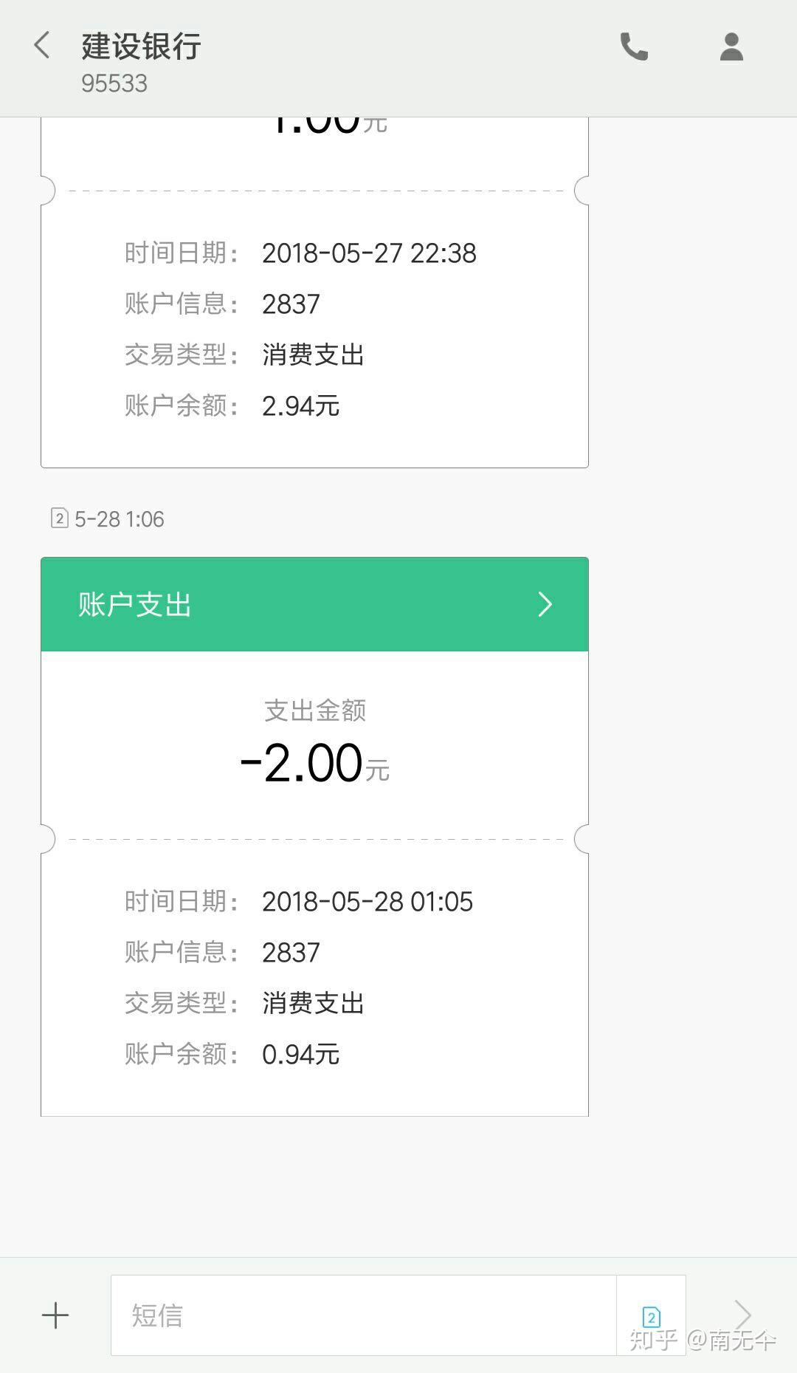Tap the 5-28 1:06 message timestamp

tap(119, 519)
